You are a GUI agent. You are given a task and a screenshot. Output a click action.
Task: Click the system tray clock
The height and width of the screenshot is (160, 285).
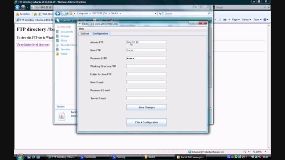(265, 157)
